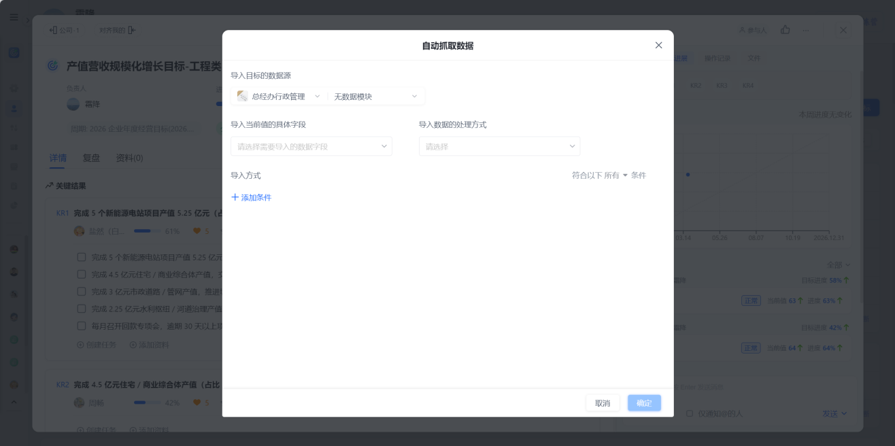The height and width of the screenshot is (446, 895).
Task: Check the 完成 2.25 亿元水利枢纽 task checkbox
Action: click(x=82, y=309)
